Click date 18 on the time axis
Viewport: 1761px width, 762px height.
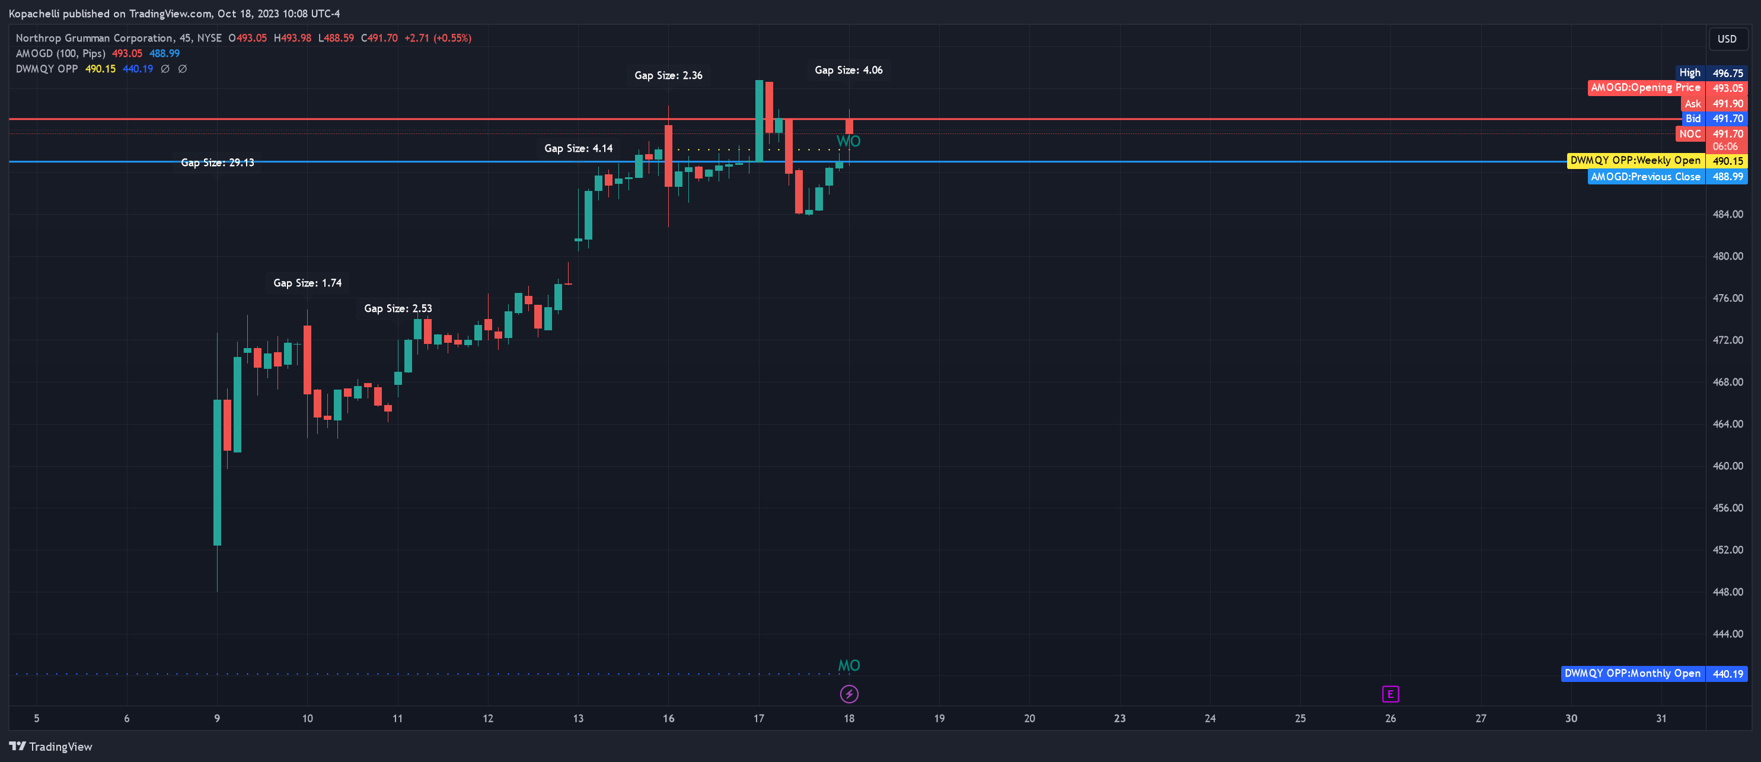pyautogui.click(x=849, y=718)
